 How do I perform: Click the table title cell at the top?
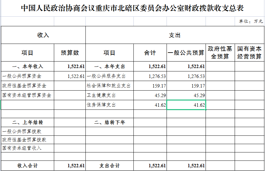click(x=132, y=8)
